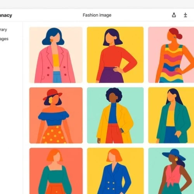Open the red hat polka-dot skirt image
This screenshot has height=194, width=194.
56,115
